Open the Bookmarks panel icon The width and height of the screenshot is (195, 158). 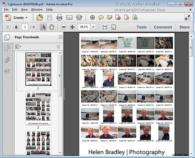(7, 49)
